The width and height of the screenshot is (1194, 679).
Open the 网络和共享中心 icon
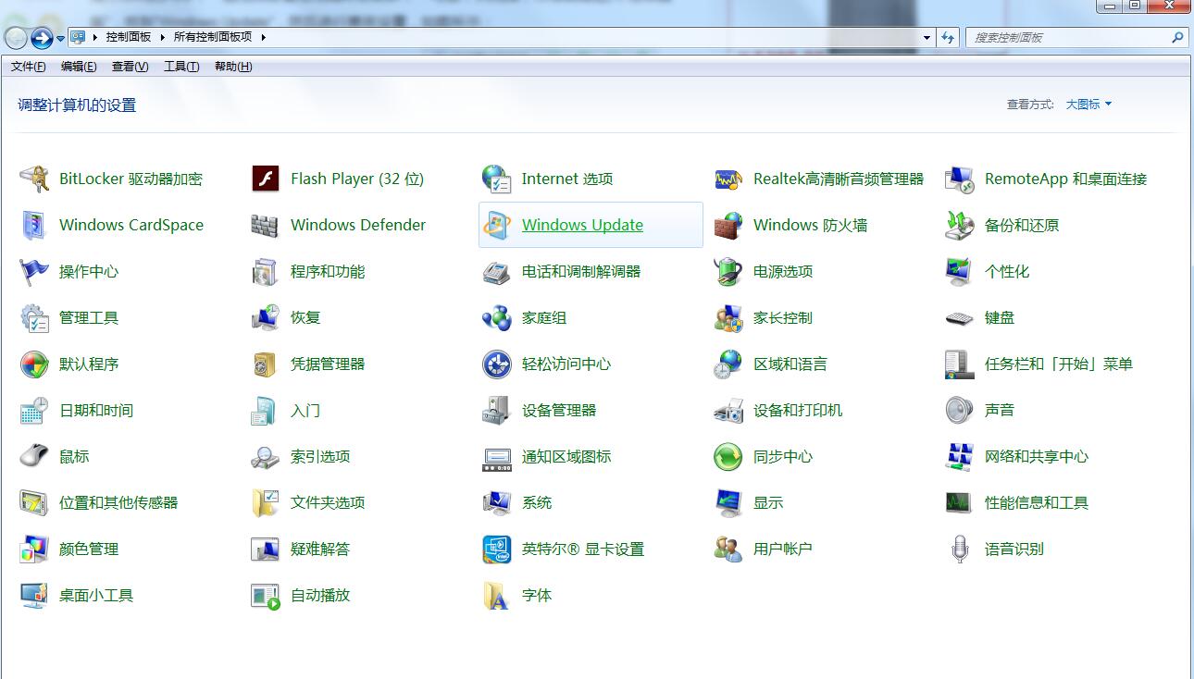960,456
